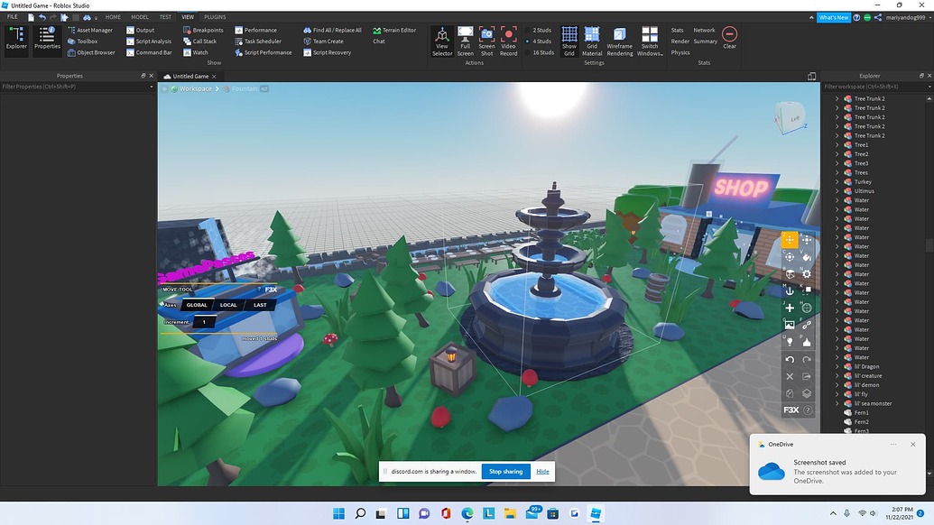934x525 pixels.
Task: Select the F3X Paint tool
Action: click(x=806, y=256)
